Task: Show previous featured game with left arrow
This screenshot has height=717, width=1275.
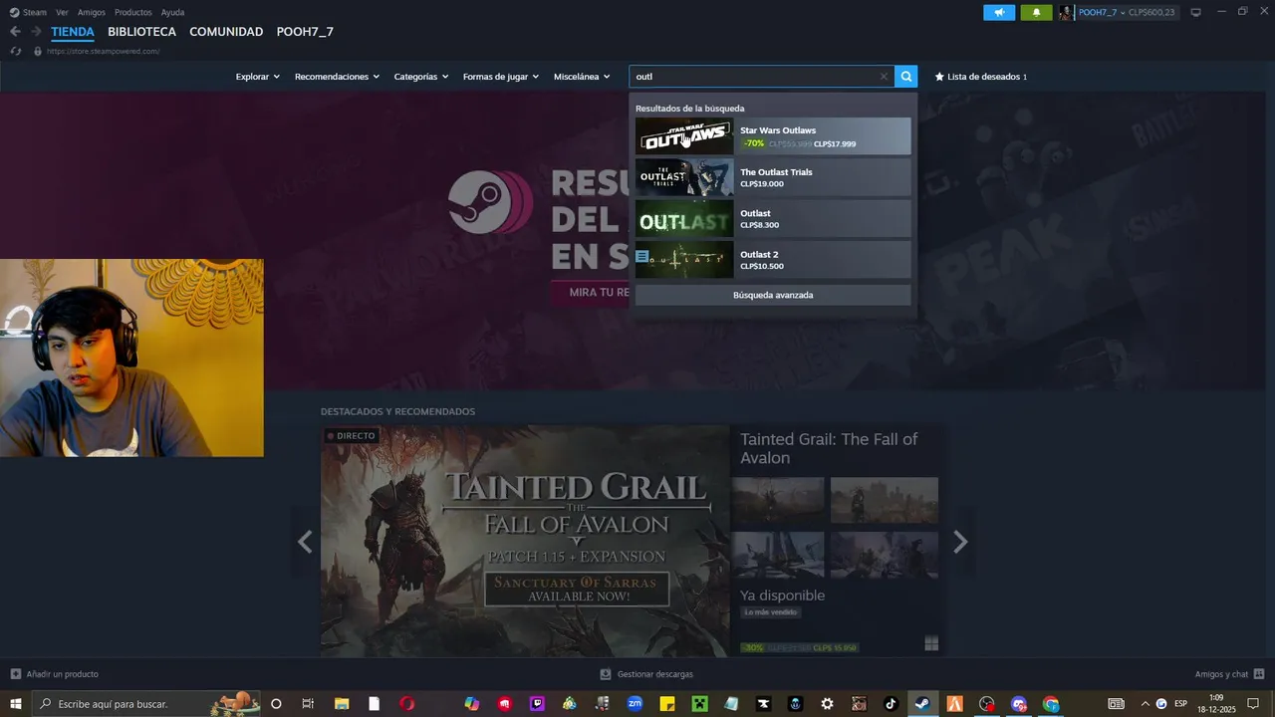Action: coord(305,542)
